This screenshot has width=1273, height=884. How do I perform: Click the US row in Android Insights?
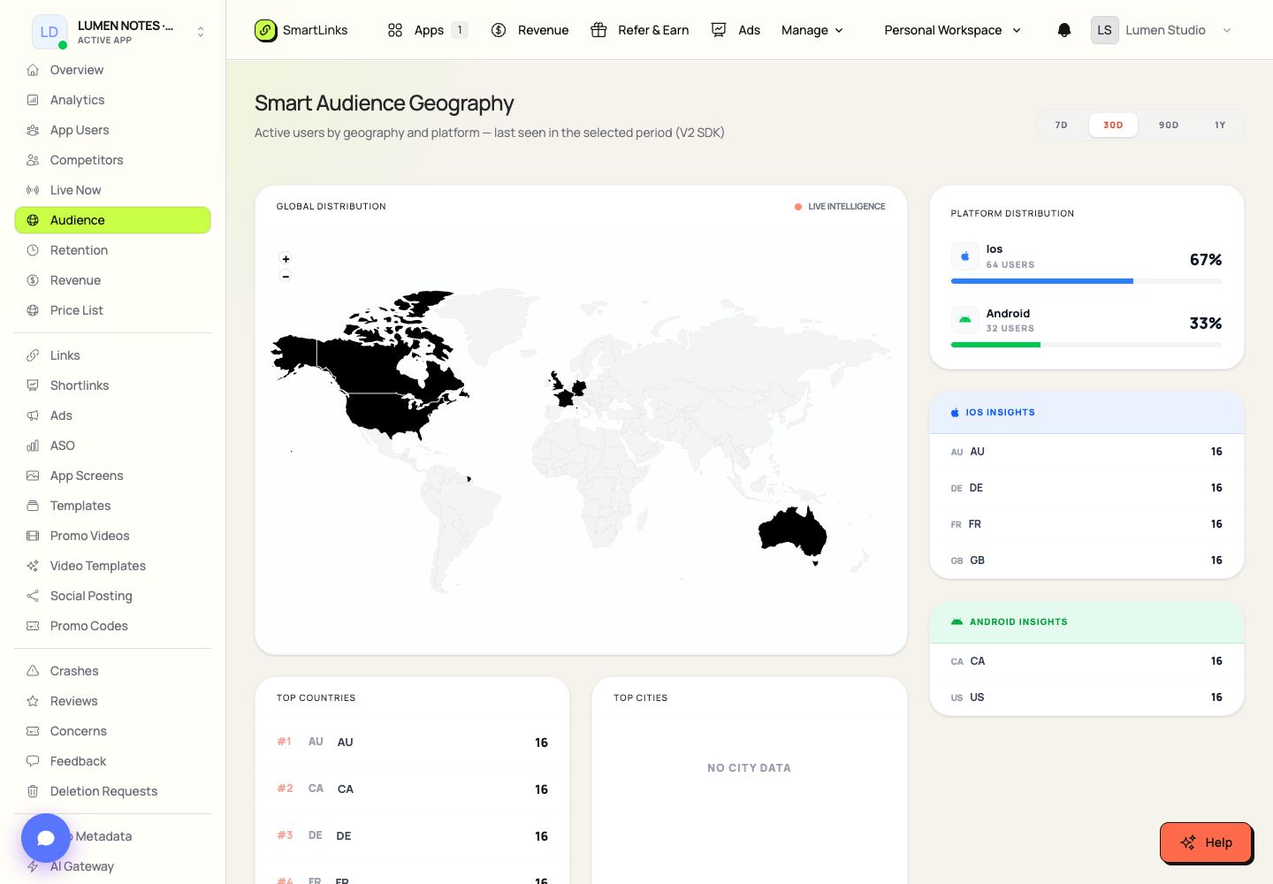(1086, 697)
